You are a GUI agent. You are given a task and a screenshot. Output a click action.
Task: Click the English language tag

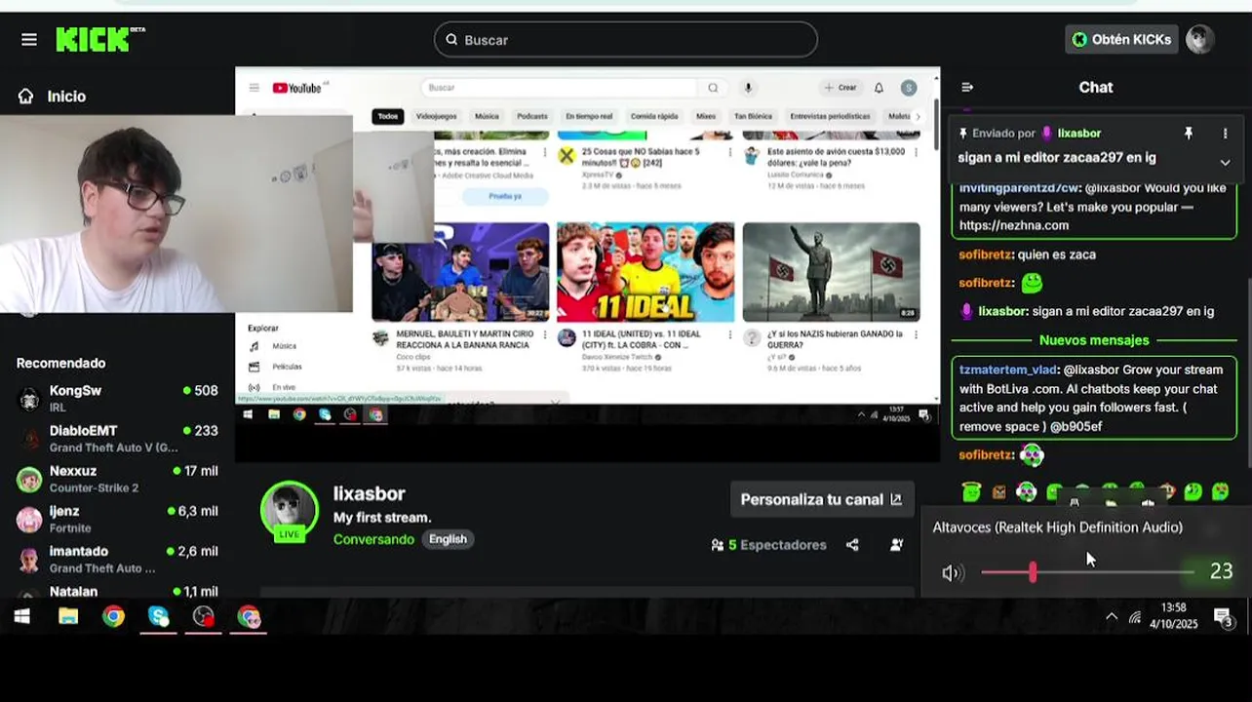pyautogui.click(x=448, y=539)
